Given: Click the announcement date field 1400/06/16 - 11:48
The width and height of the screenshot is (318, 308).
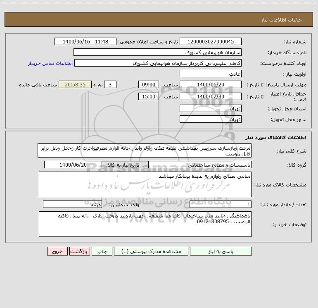Looking at the screenshot, I should pos(85,42).
